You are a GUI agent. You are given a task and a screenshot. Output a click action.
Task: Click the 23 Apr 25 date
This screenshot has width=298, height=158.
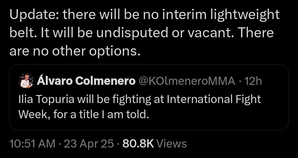[x=89, y=144]
